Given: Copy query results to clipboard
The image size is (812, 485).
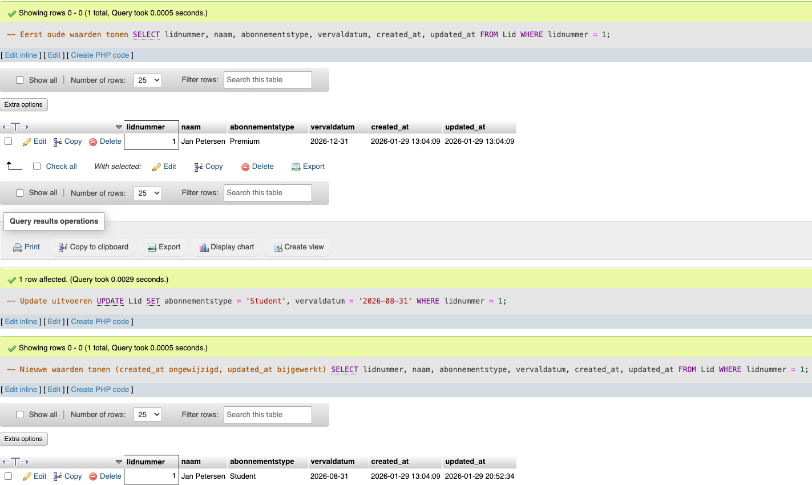Looking at the screenshot, I should click(x=92, y=246).
